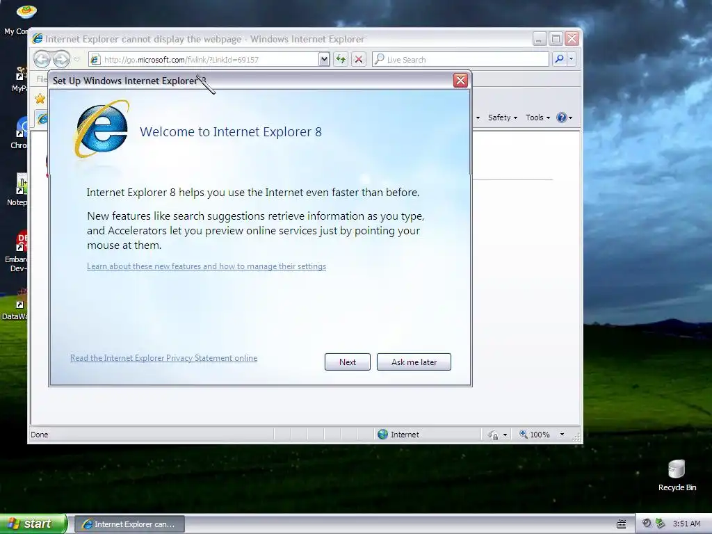
Task: Click the Internet zone globe in status bar
Action: coord(383,435)
